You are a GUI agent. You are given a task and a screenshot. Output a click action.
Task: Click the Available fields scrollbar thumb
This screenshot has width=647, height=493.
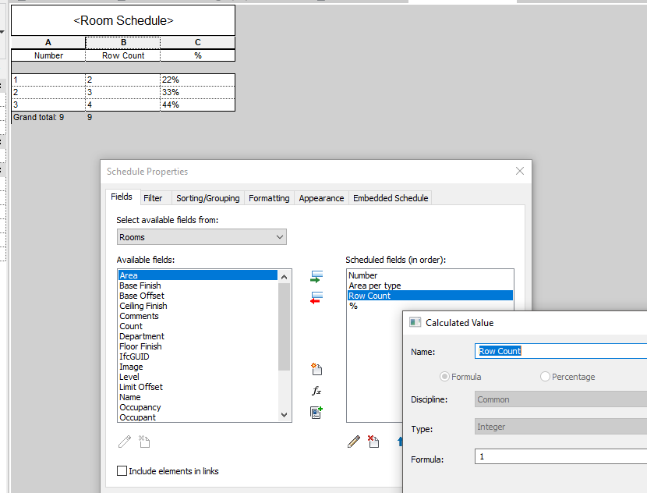tap(284, 326)
